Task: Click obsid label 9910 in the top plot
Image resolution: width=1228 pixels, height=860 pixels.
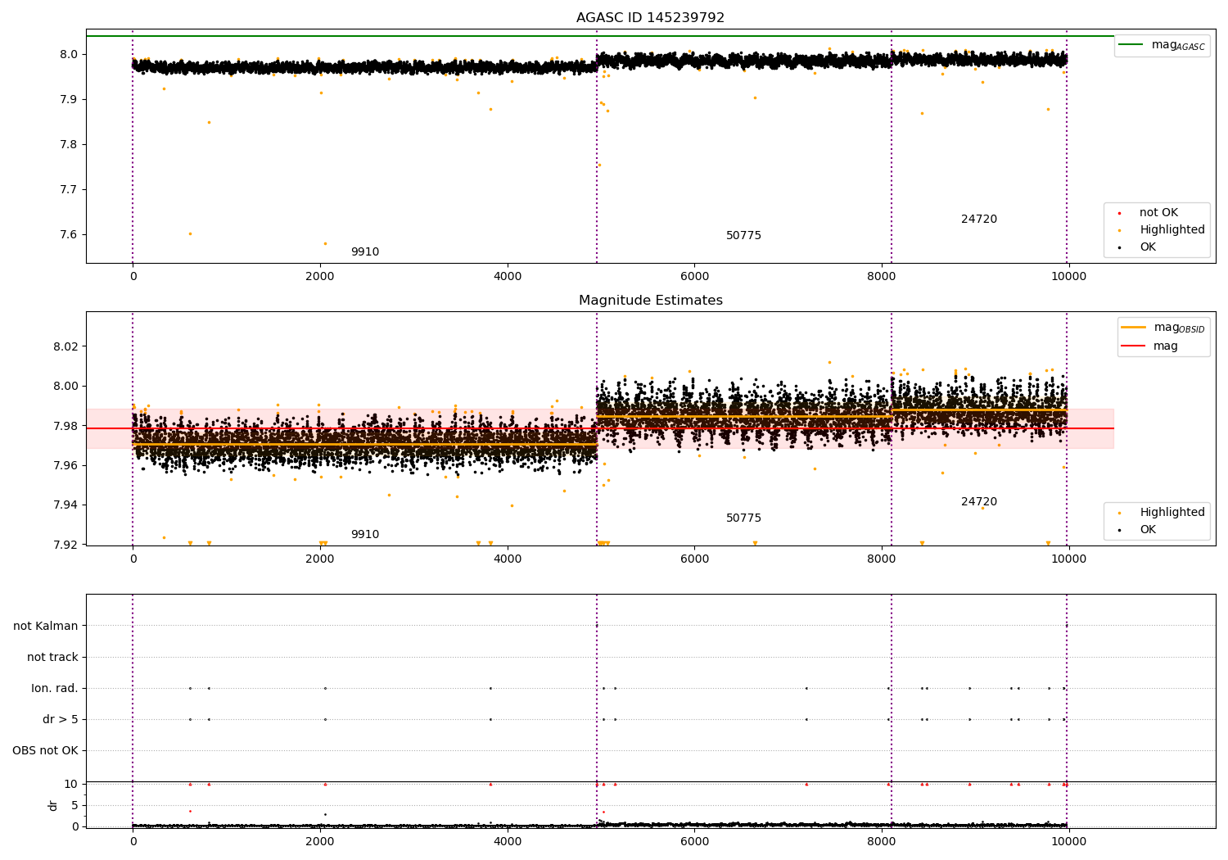Action: (365, 252)
